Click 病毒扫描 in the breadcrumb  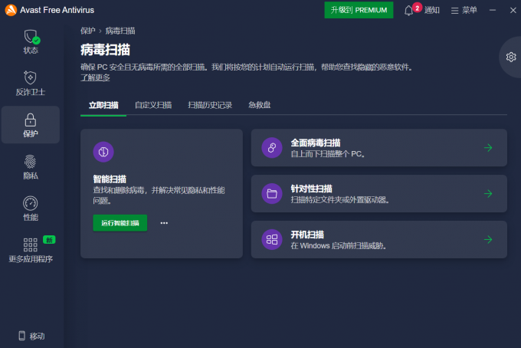tap(120, 31)
